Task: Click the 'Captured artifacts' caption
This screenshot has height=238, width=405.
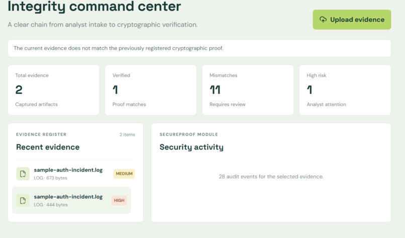Action: coord(36,104)
